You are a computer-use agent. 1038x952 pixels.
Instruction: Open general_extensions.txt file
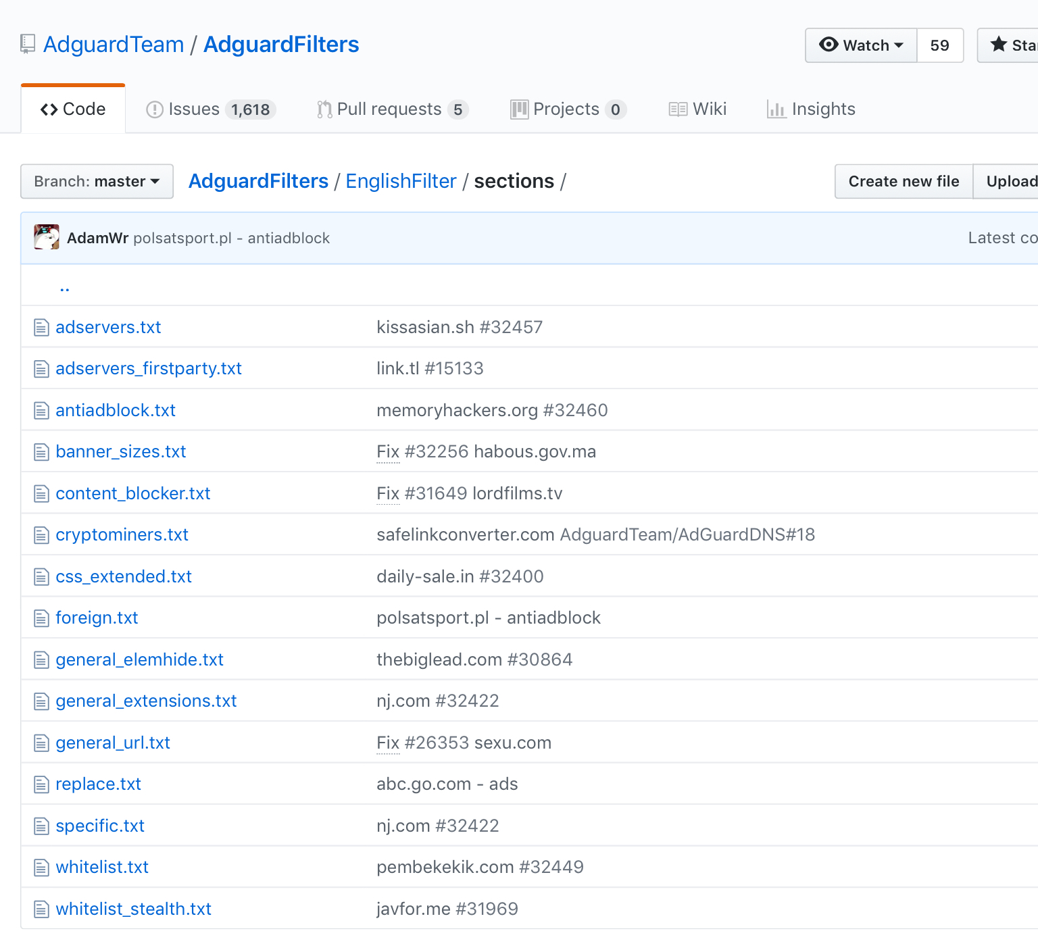[x=146, y=701]
